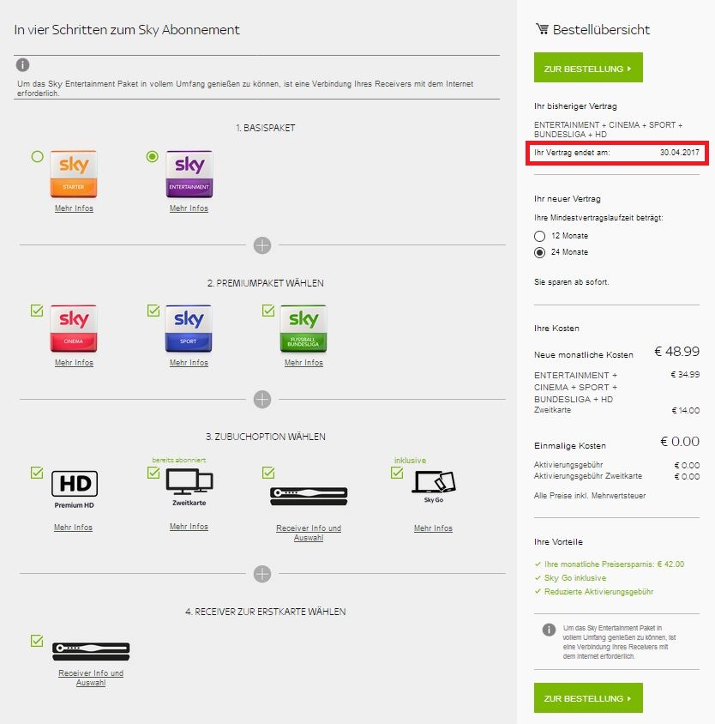Screen dimensions: 715x724
Task: Click the package price € 34.99
Action: coord(685,375)
